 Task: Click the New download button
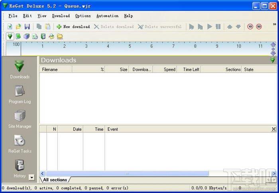[73, 27]
